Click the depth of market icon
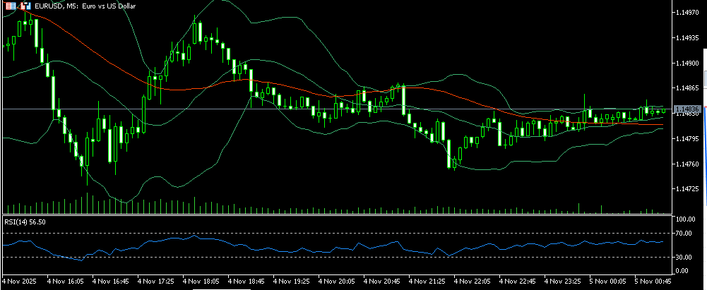Image resolution: width=707 pixels, height=290 pixels. (x=25, y=6)
